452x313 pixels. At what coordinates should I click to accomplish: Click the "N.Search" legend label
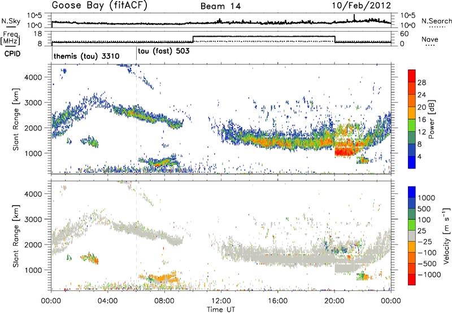(436, 21)
